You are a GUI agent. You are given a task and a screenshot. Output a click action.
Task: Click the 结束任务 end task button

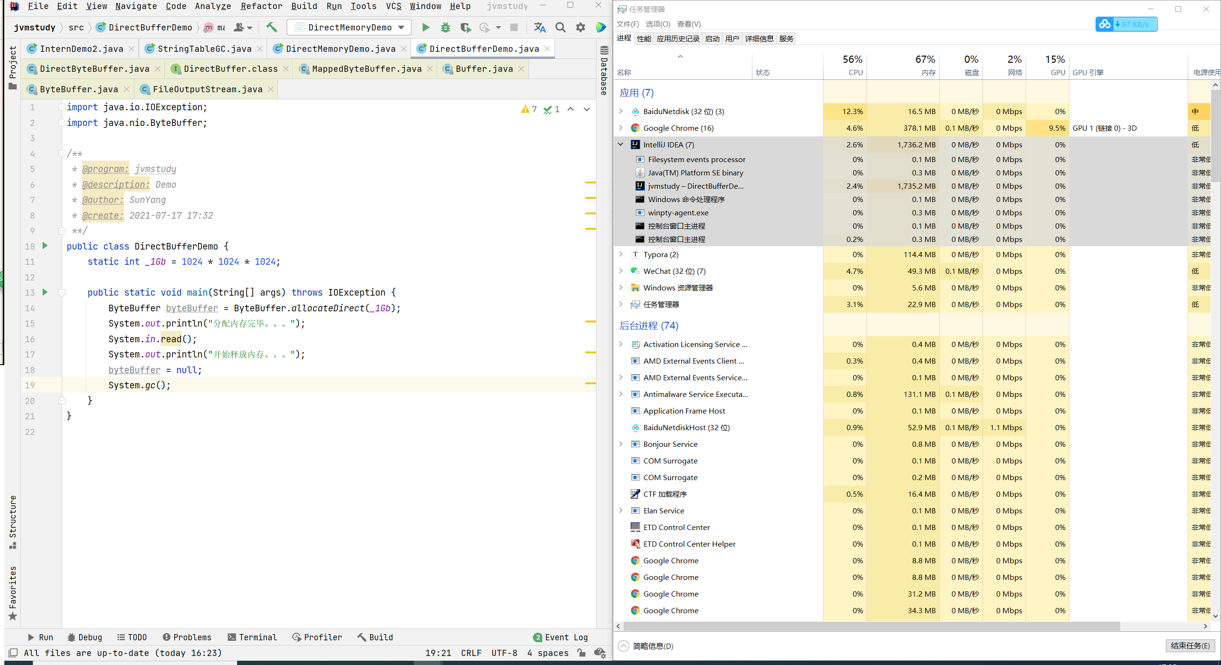1190,646
